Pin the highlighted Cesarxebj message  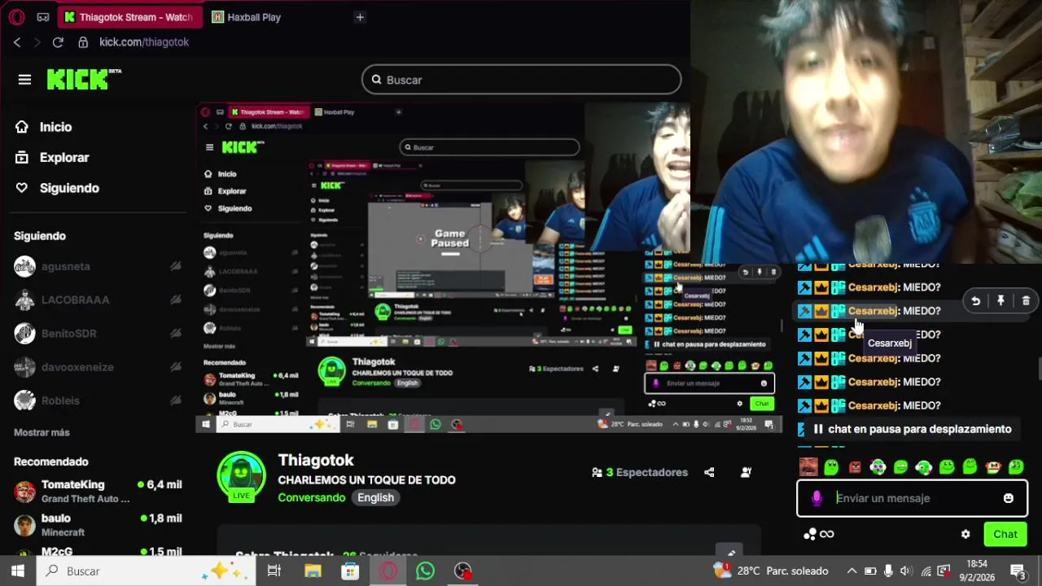coord(1000,301)
